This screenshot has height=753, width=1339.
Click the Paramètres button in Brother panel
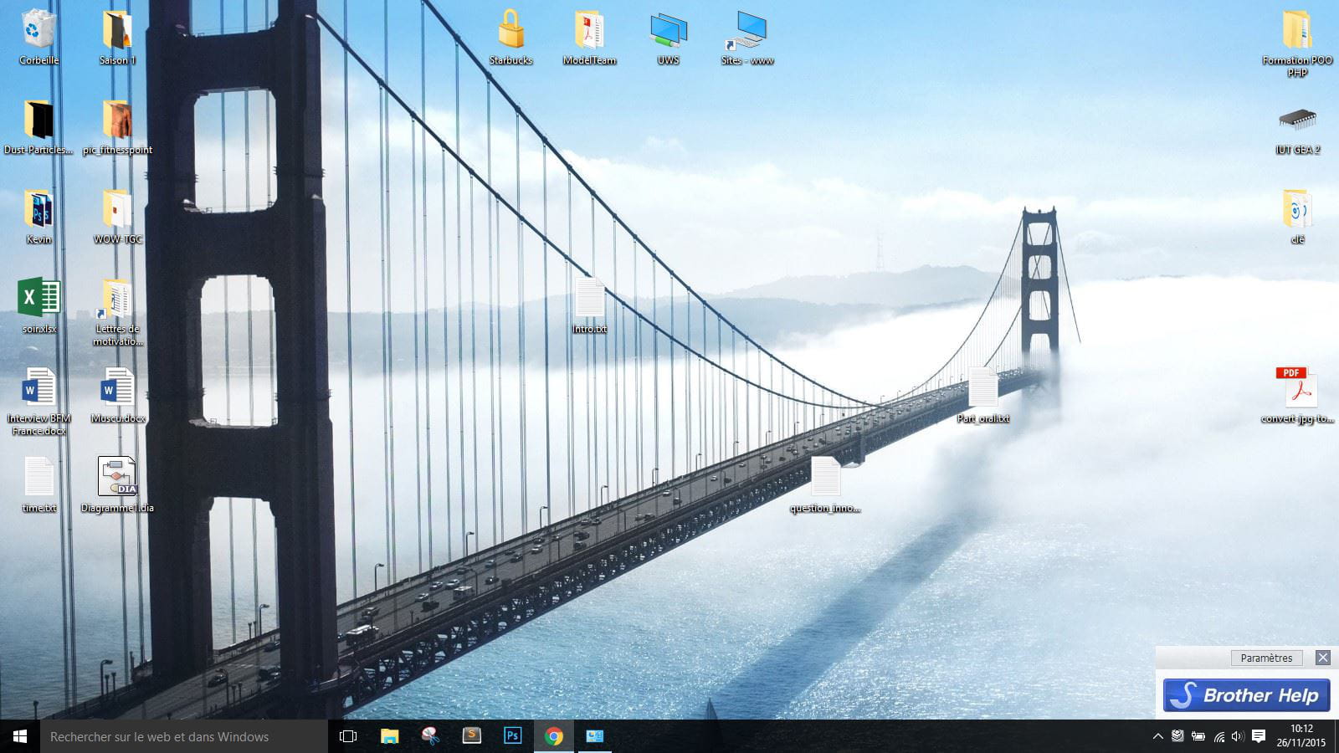[1266, 658]
